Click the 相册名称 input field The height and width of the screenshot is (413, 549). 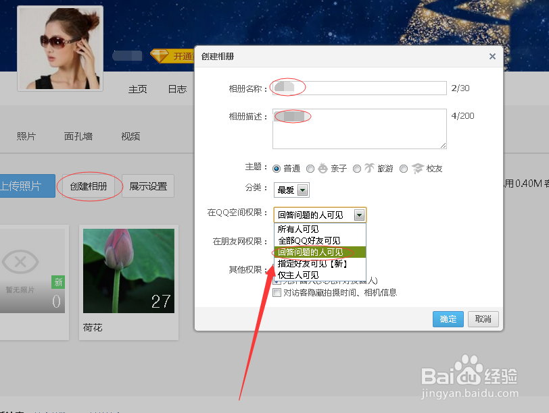point(360,88)
